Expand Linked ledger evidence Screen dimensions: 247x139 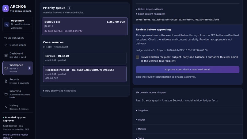(150, 9)
